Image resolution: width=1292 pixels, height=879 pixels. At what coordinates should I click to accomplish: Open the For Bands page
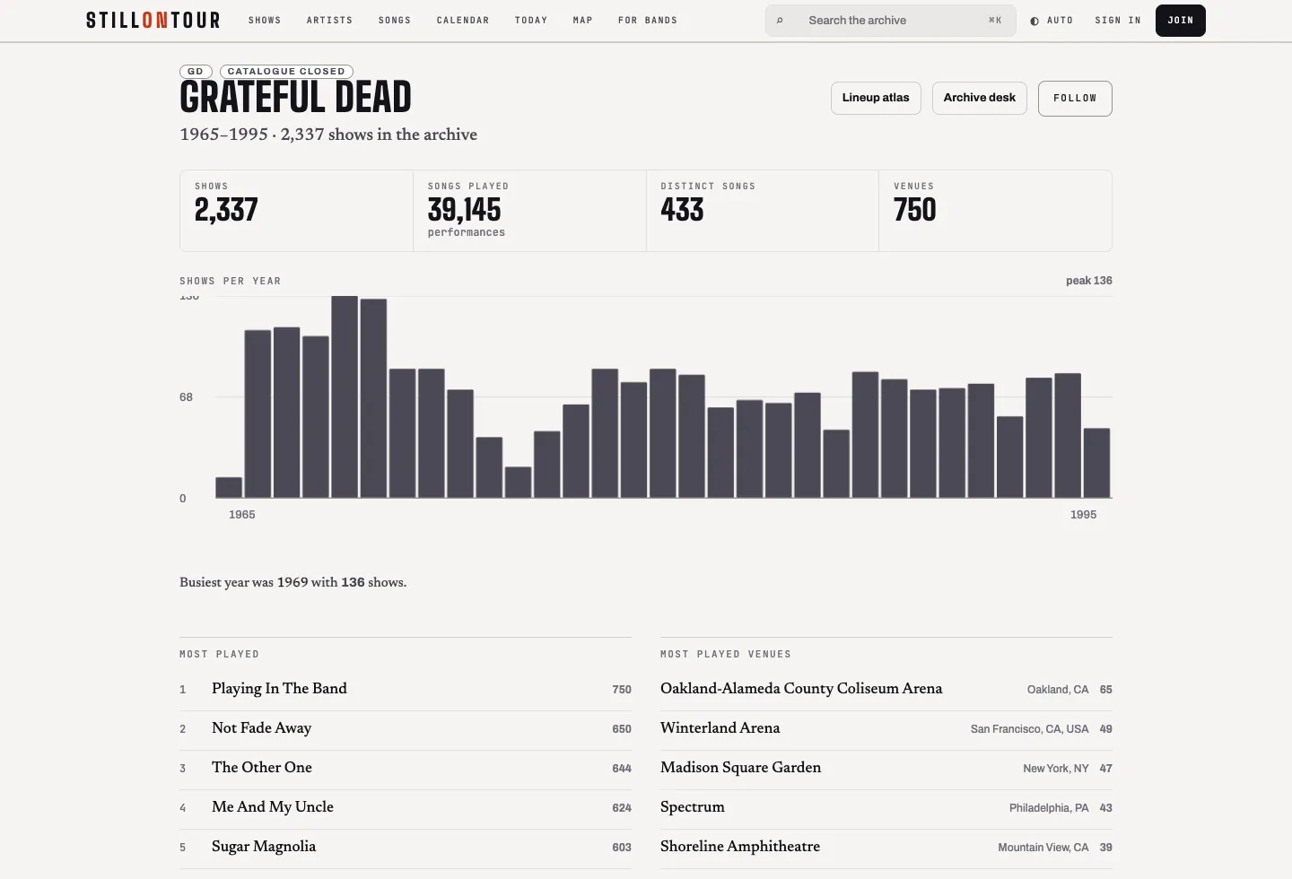click(x=648, y=21)
